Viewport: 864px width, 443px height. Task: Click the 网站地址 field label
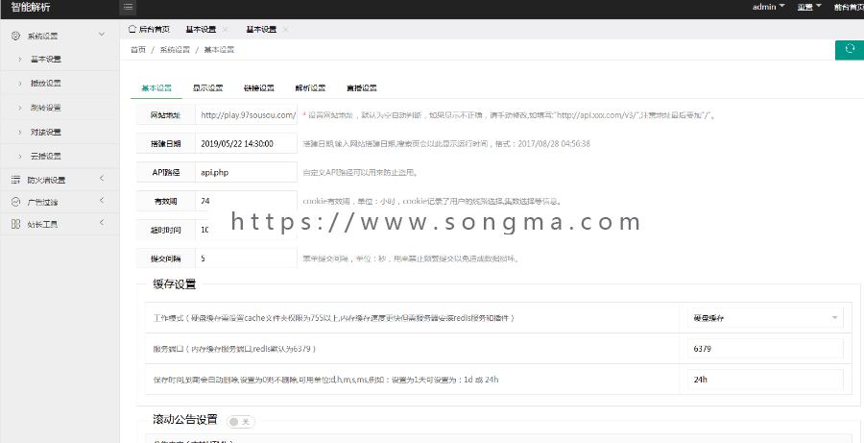tap(166, 116)
